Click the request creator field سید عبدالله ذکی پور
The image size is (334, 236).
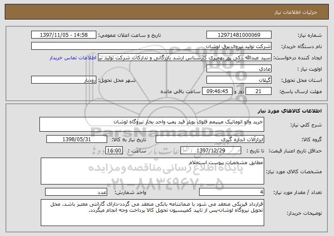(185, 58)
